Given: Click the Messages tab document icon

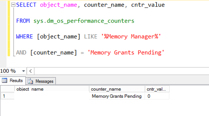Looking at the screenshot, I should tap(30, 81).
